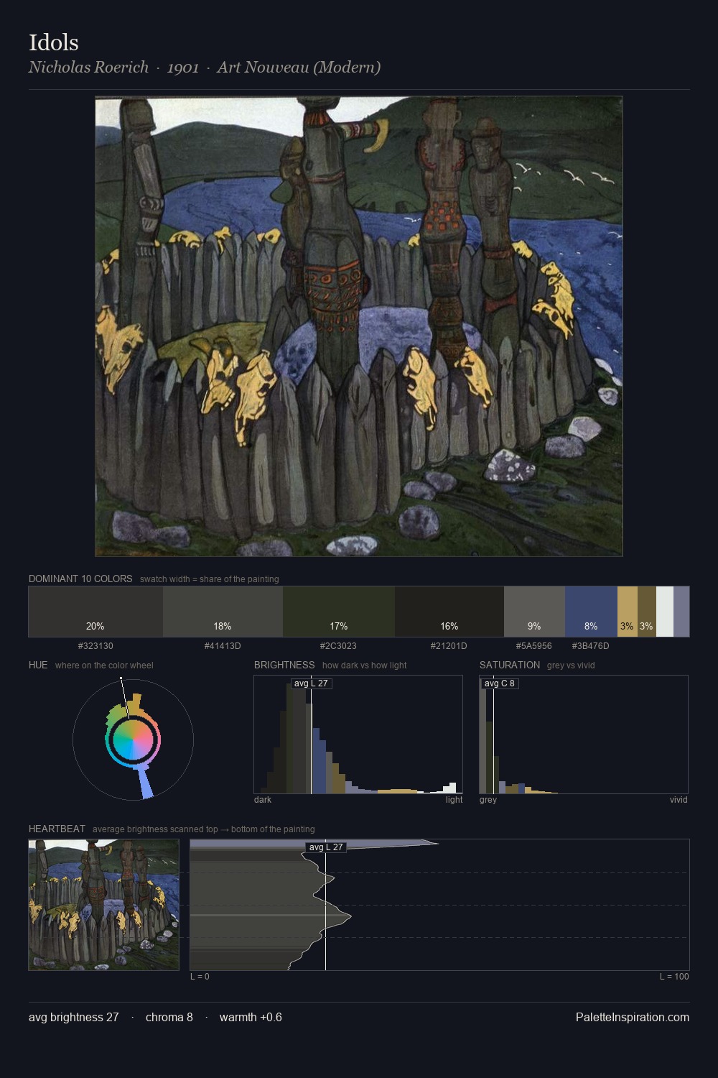Click the hex code #2C3023 label
Viewport: 718px width, 1078px height.
(x=339, y=645)
